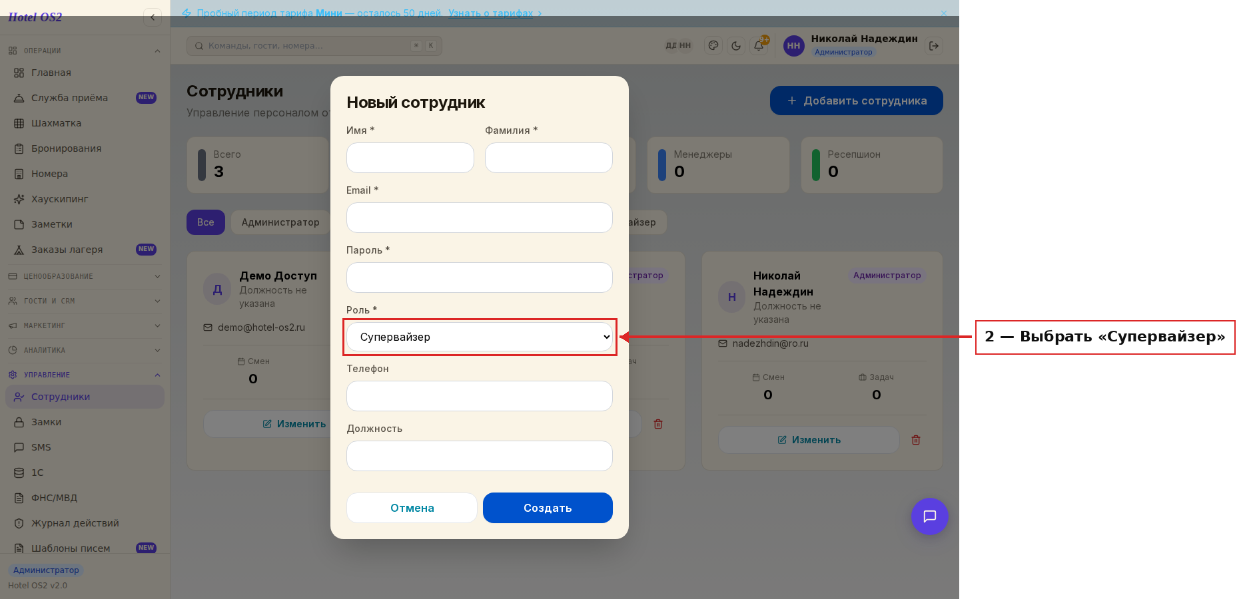Viewport: 1251px width, 599px height.
Task: Click the Телефон input field
Action: tap(480, 396)
